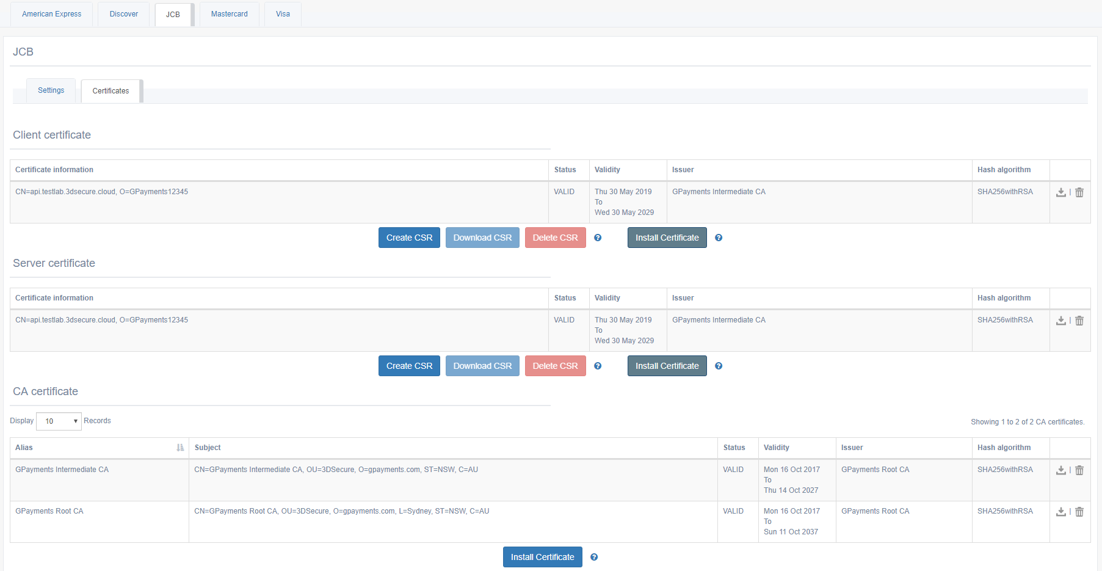Switch to the Mastercard tab
The height and width of the screenshot is (571, 1102).
pos(229,14)
